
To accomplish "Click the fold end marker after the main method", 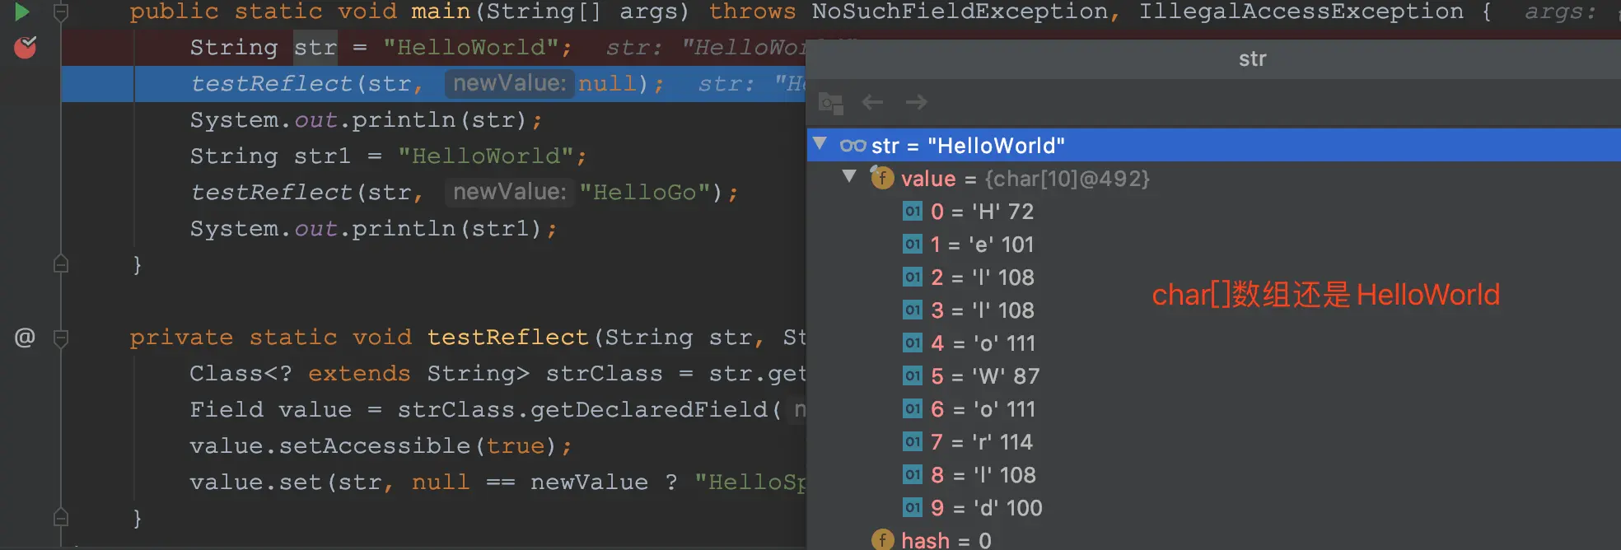I will point(60,264).
